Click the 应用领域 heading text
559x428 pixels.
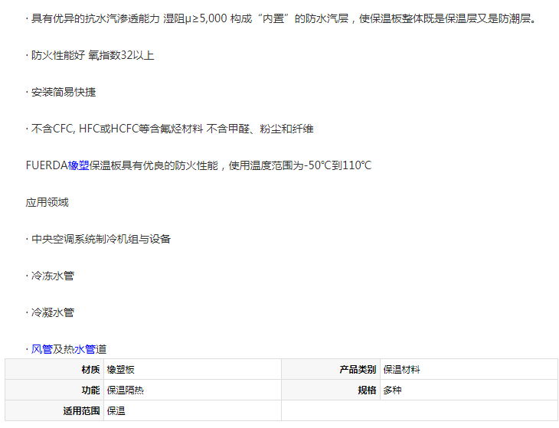click(47, 202)
